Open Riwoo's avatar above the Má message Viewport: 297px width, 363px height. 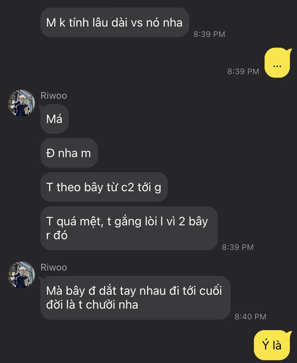(21, 103)
